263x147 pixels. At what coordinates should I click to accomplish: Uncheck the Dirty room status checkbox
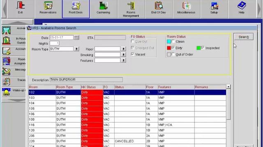pyautogui.click(x=173, y=48)
